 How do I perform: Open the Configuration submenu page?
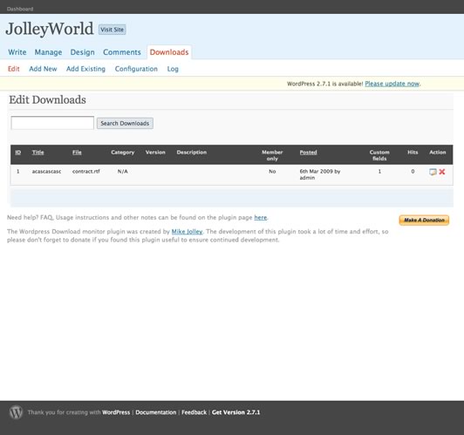click(136, 69)
